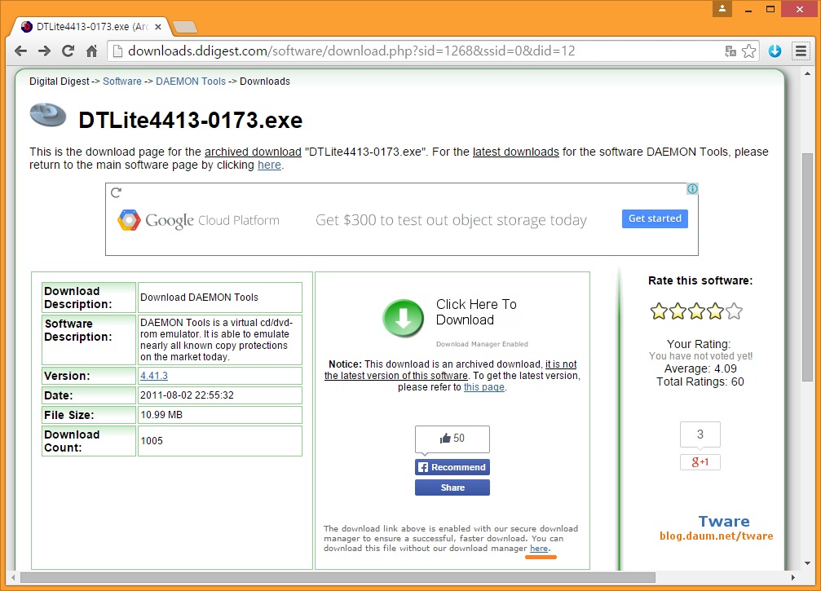
Task: Click the file size value 10.99 MB
Action: 161,415
